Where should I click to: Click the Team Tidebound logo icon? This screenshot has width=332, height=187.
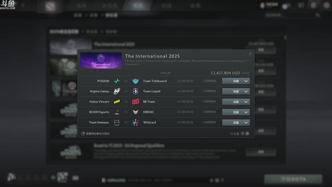coord(136,81)
